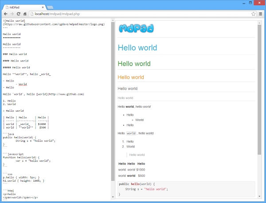This screenshot has width=266, height=203.
Task: Click the green 'Hello world' H2 heading
Action: point(134,64)
